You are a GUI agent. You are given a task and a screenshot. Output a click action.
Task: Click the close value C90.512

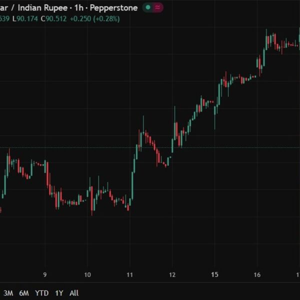tap(53, 19)
